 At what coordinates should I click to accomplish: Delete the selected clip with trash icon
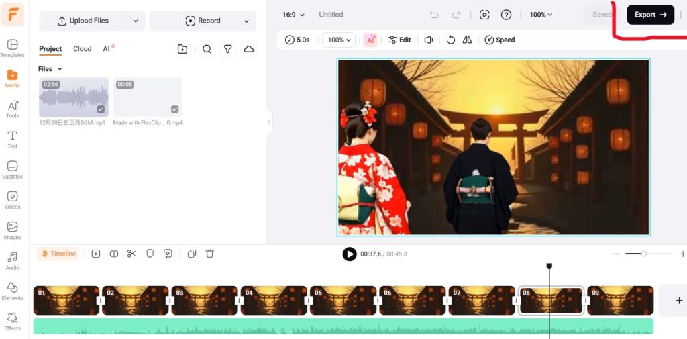[210, 254]
